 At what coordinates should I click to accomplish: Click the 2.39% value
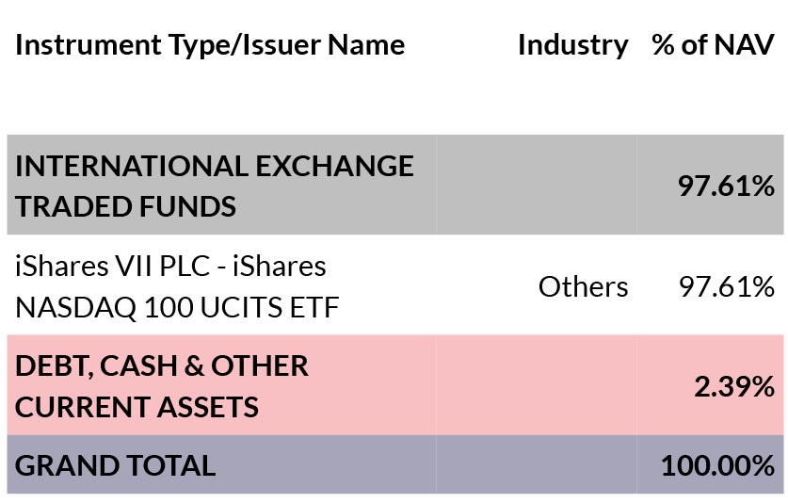click(x=734, y=387)
